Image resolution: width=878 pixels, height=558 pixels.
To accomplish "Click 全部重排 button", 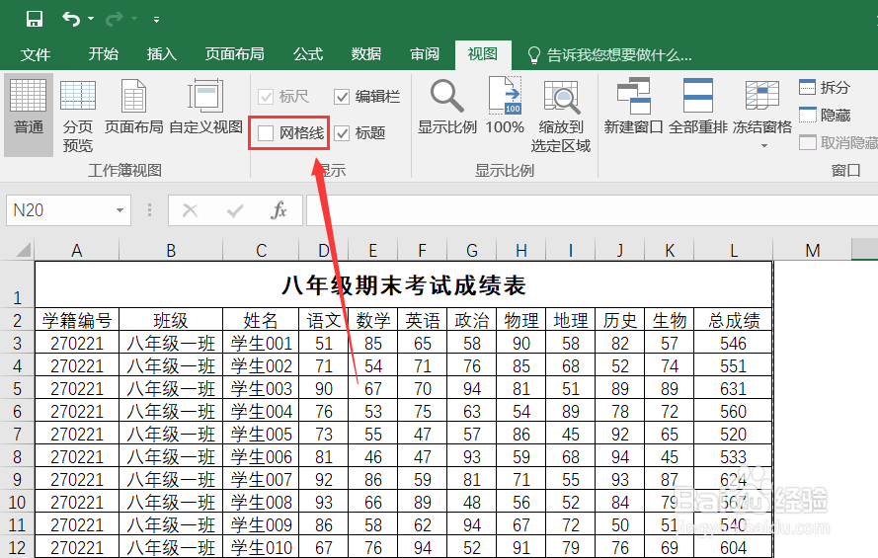I will [697, 107].
